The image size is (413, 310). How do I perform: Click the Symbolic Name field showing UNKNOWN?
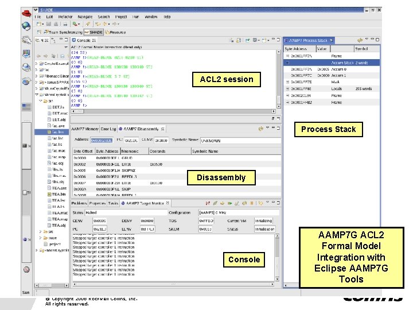pyautogui.click(x=240, y=141)
